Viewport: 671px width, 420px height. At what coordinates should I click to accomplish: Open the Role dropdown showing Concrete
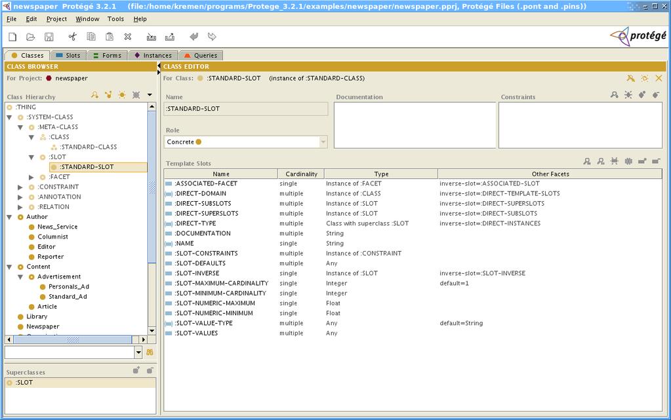pos(323,142)
